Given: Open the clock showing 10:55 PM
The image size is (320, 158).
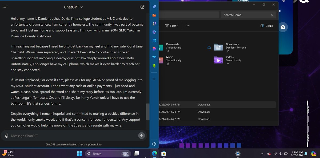Looking at the screenshot, I should [x=297, y=153].
